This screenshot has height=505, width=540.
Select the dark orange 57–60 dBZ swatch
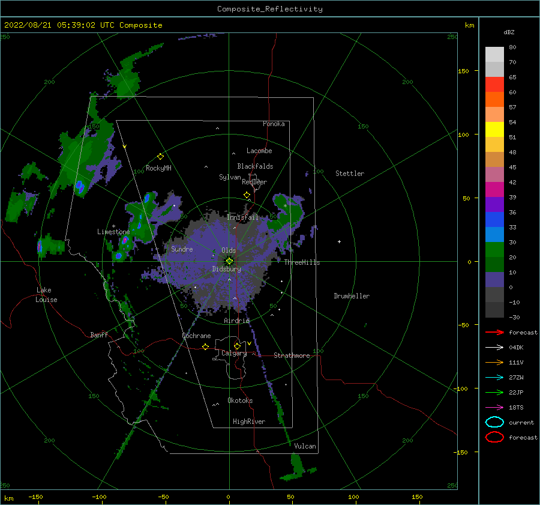pyautogui.click(x=494, y=100)
